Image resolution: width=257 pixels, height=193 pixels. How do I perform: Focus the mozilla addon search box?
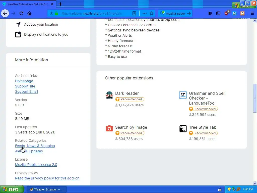(x=175, y=13)
